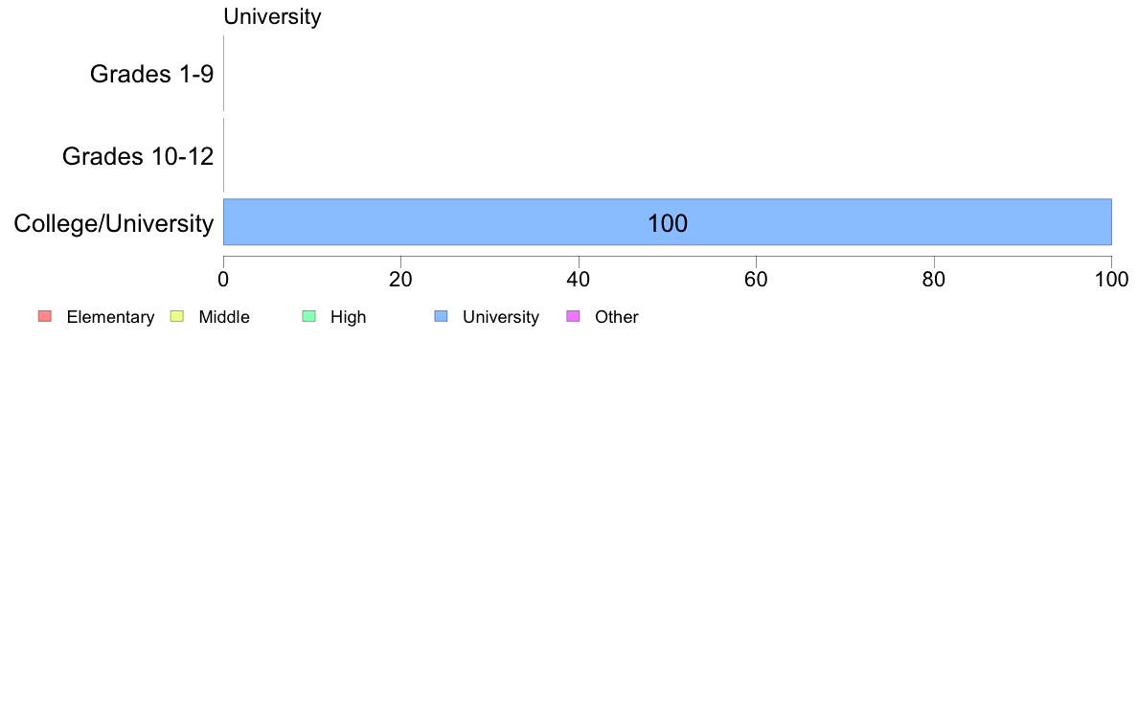Click the 60 tick on x-axis
The image size is (1138, 705).
[x=756, y=280]
